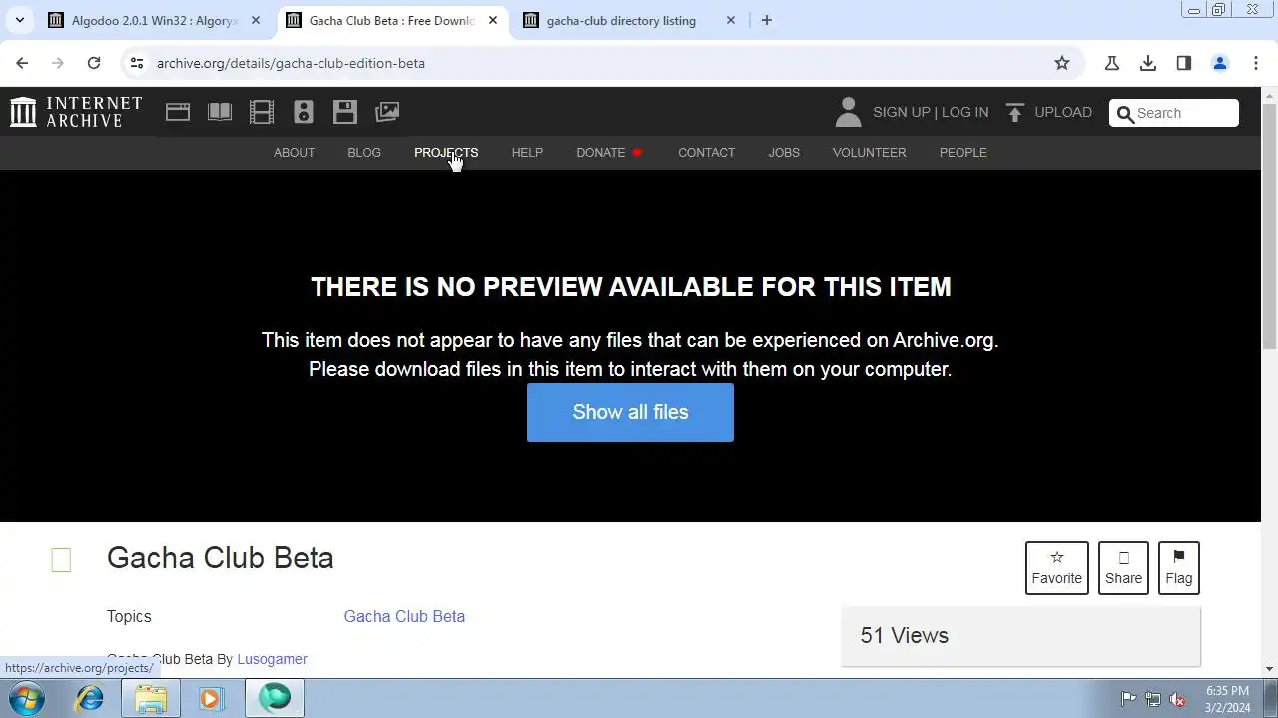Open the Windows Start button
The image size is (1278, 718).
click(27, 698)
